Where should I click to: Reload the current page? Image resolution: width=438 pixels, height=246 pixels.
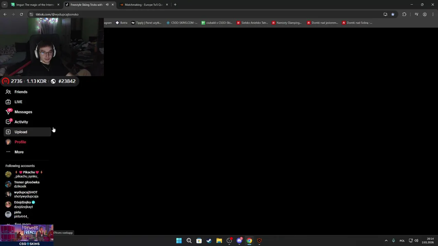(21, 14)
